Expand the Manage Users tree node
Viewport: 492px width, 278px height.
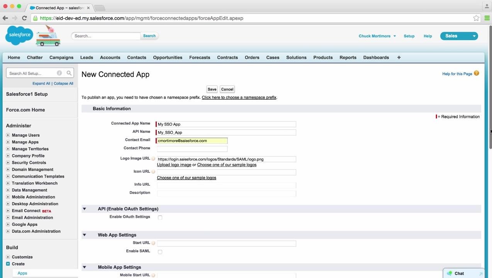point(8,135)
